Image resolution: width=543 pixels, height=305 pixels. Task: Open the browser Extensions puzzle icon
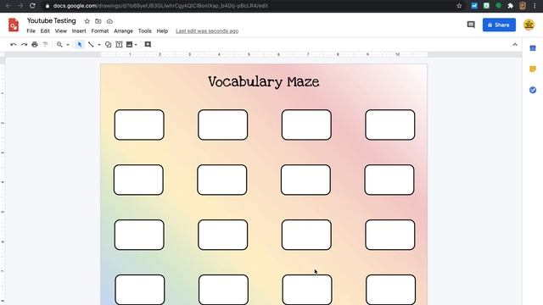(x=511, y=6)
